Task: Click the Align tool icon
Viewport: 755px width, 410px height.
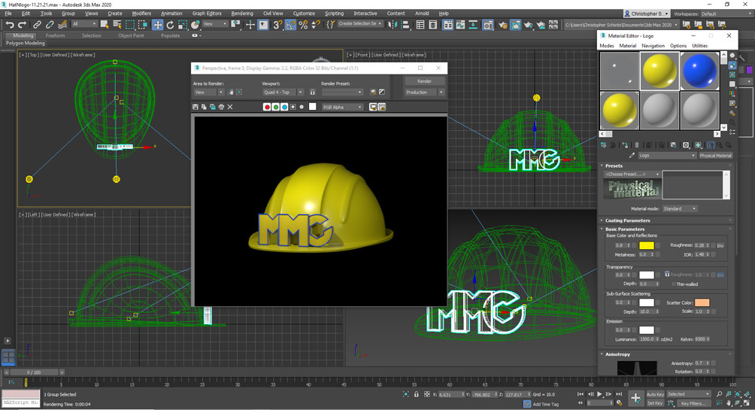Action: tap(405, 25)
